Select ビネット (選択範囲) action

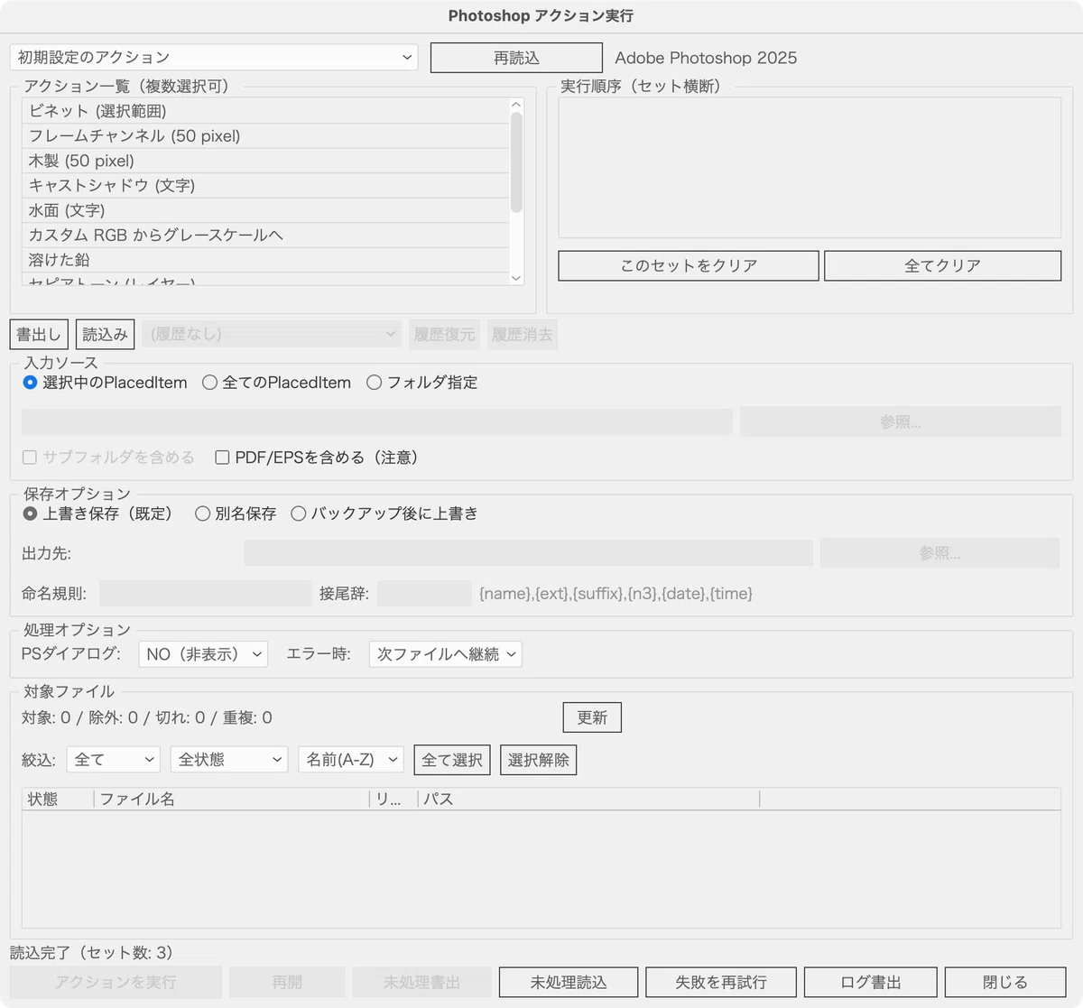[265, 111]
